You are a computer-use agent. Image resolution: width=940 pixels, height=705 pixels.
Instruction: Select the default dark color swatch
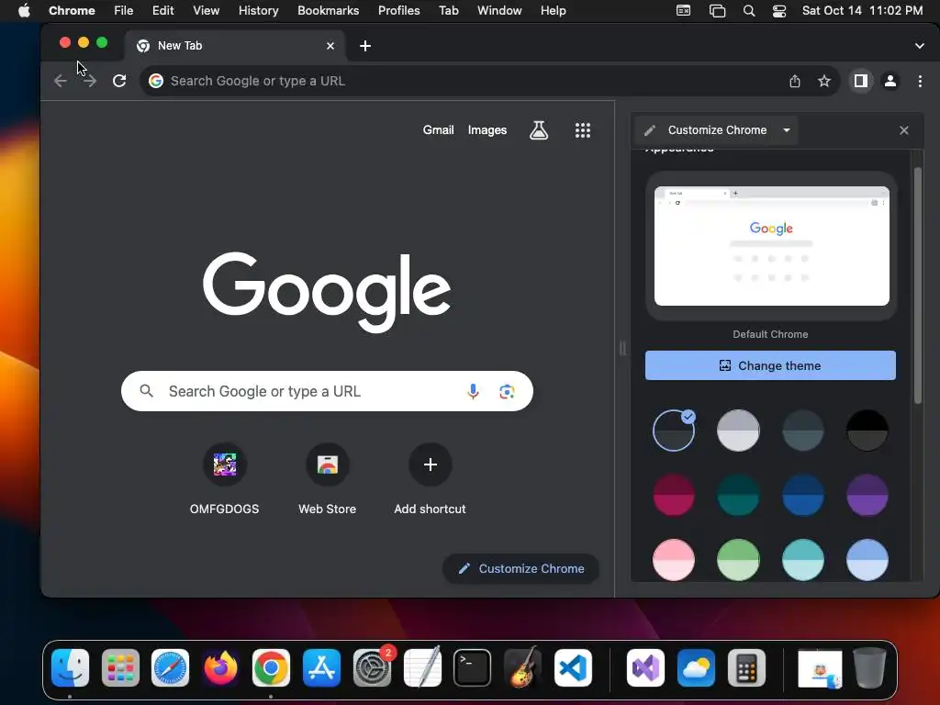[x=673, y=431]
